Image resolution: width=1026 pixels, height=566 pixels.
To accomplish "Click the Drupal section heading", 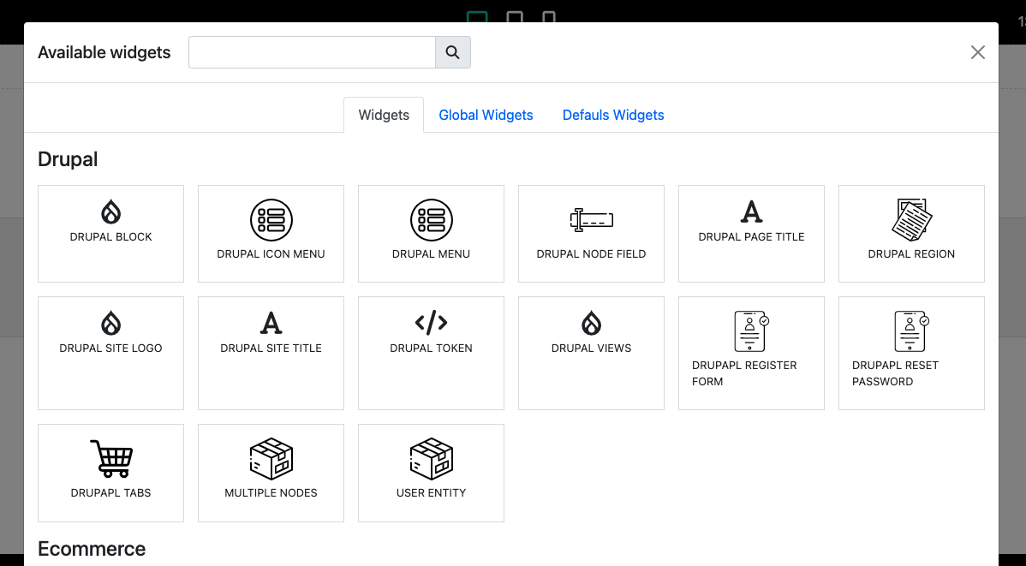I will click(68, 159).
